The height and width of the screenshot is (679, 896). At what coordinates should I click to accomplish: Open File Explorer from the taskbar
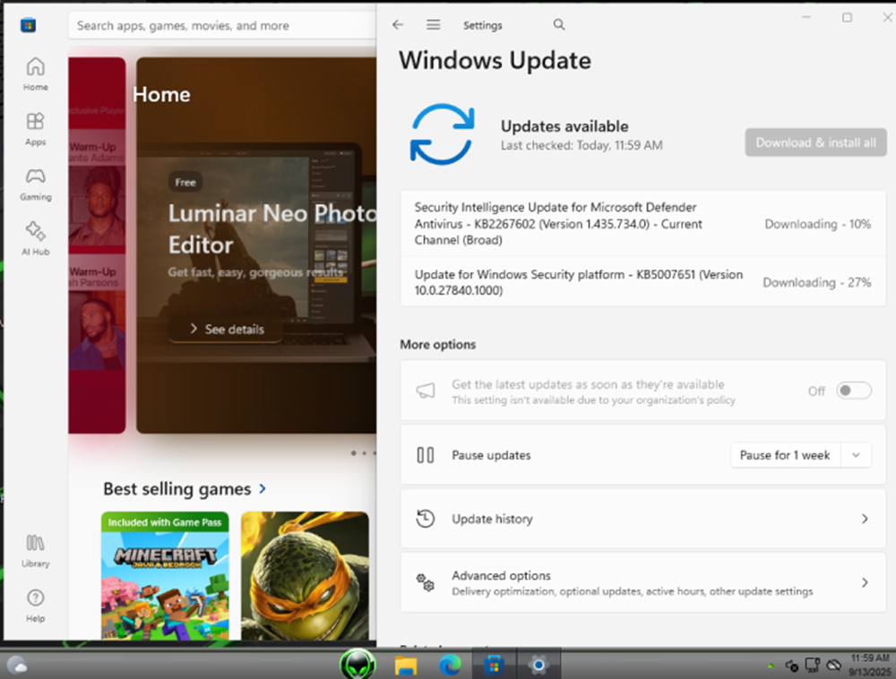pos(406,665)
